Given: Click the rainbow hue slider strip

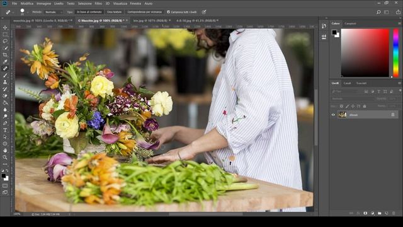Looking at the screenshot, I should (x=396, y=53).
